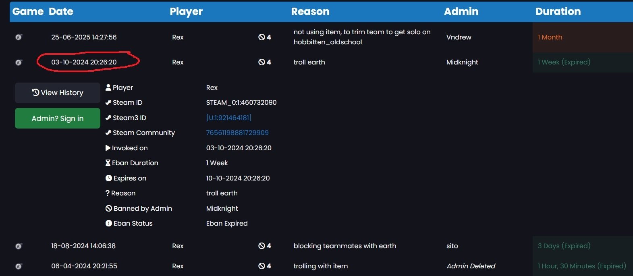Sort table by Date column header

tap(61, 11)
